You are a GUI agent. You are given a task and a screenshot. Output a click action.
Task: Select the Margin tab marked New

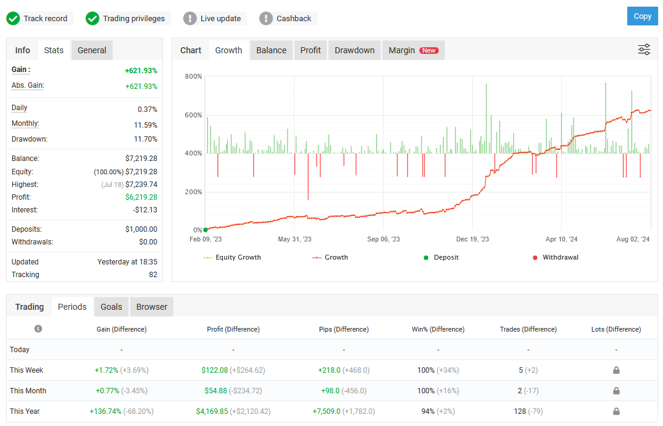tap(413, 50)
